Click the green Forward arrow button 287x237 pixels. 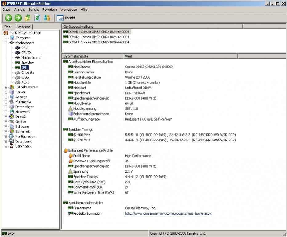coord(18,18)
